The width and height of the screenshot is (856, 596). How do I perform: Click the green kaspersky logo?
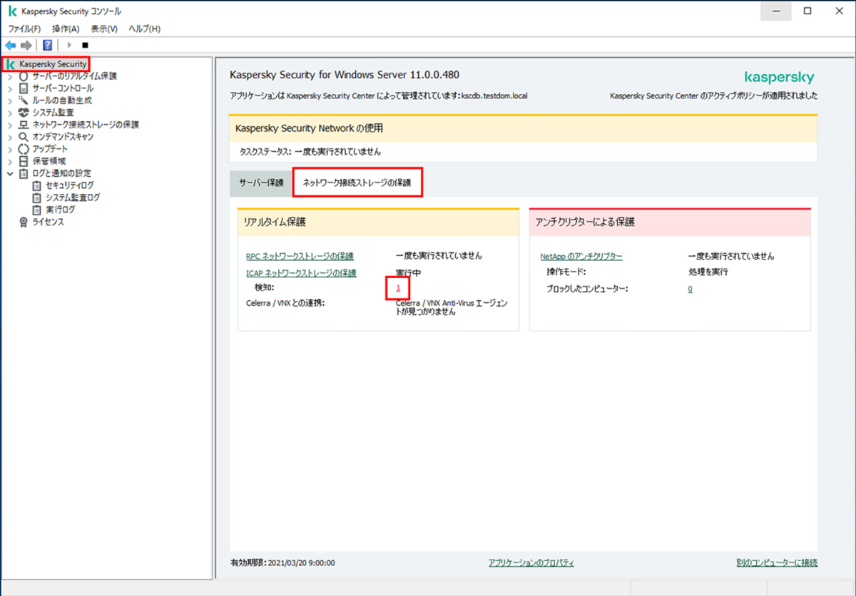[x=779, y=76]
